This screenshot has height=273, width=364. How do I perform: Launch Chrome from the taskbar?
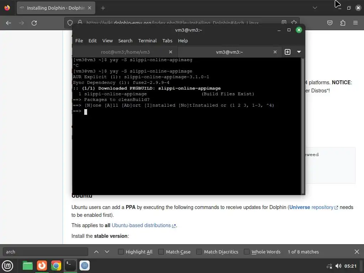[56, 266]
